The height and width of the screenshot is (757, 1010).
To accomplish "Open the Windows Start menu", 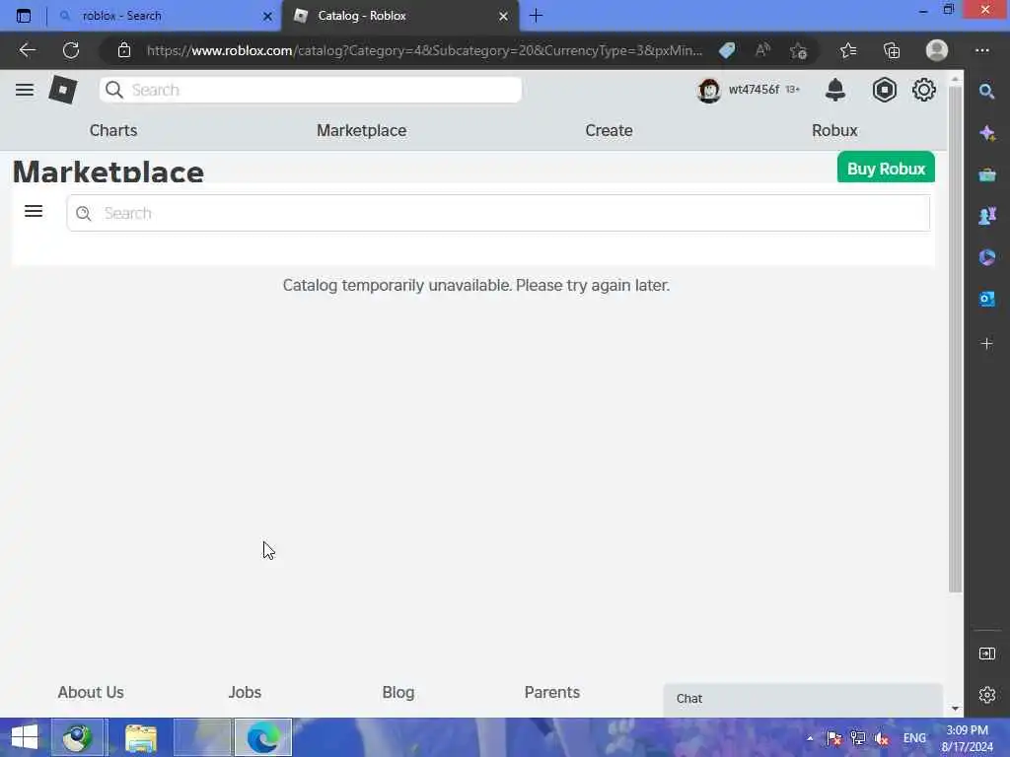I will [25, 737].
